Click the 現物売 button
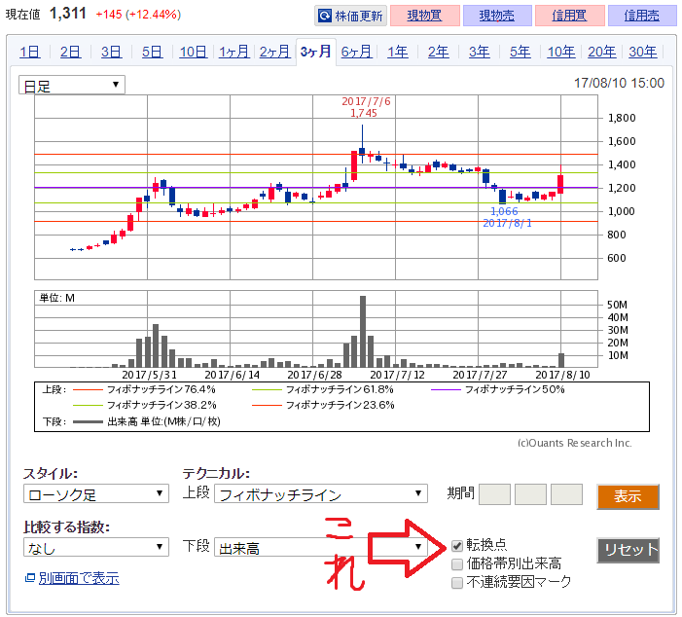Screen dimensions: 682x617 pos(497,16)
